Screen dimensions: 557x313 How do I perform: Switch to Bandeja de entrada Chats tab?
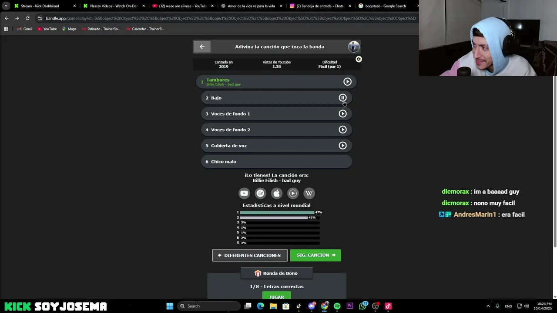point(320,6)
